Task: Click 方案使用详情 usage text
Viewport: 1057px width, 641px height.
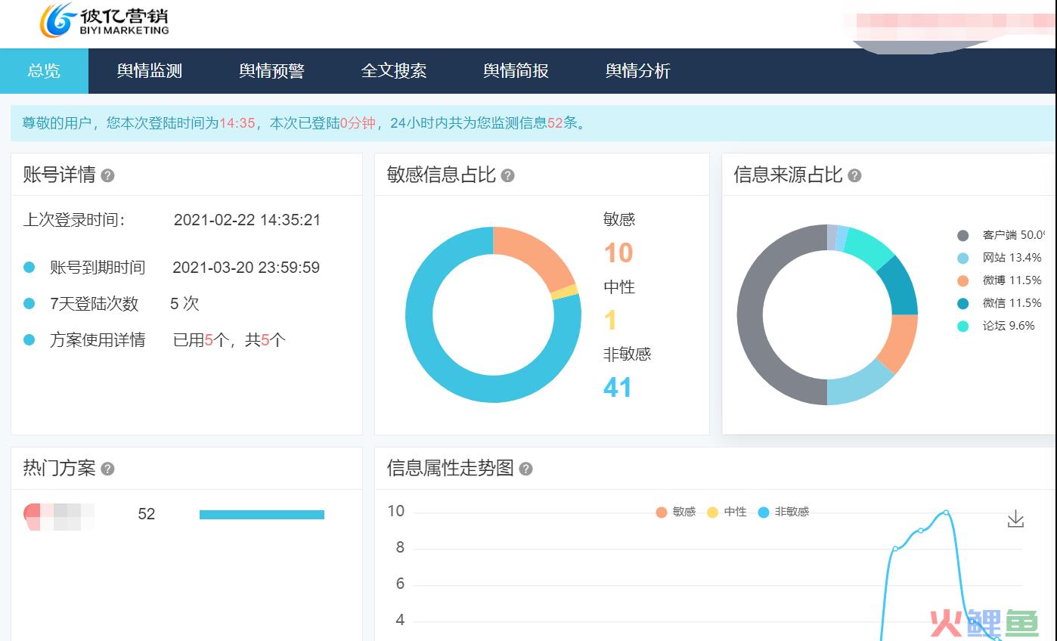Action: [x=230, y=340]
